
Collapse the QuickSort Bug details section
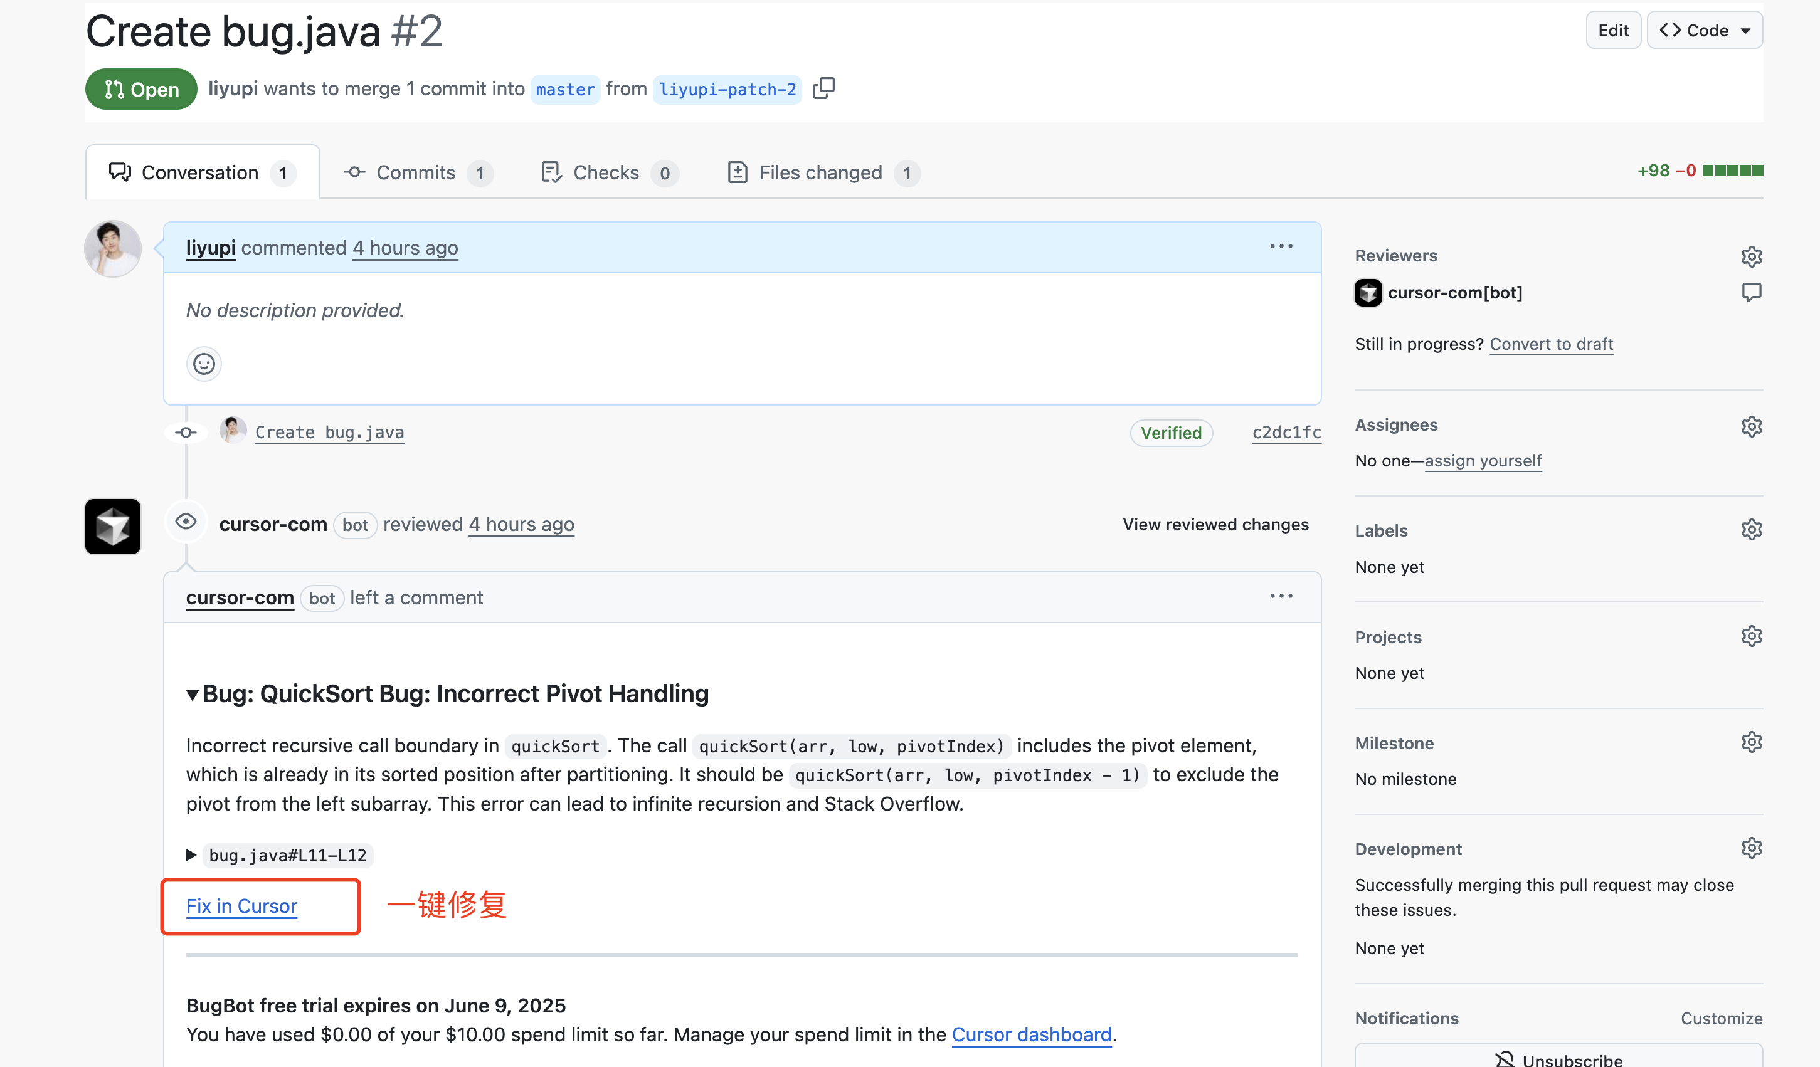click(x=192, y=695)
